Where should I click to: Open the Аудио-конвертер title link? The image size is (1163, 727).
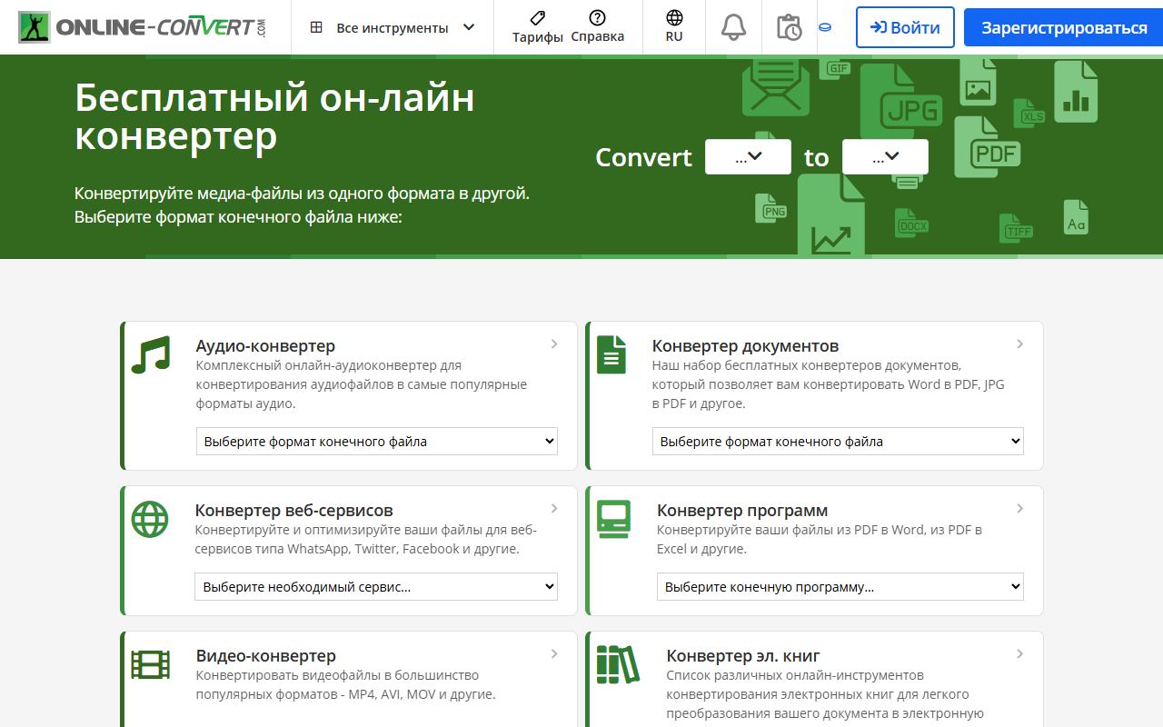[265, 345]
